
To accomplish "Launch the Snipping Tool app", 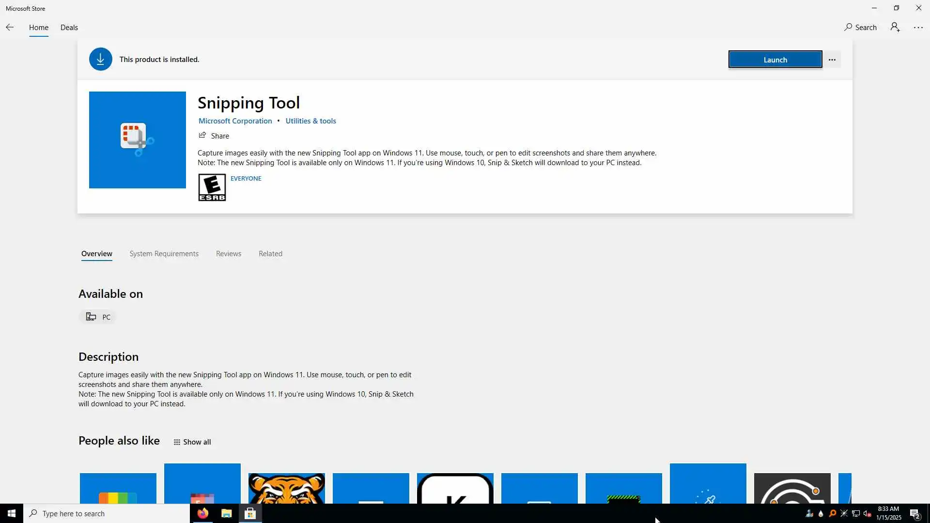I will [775, 60].
